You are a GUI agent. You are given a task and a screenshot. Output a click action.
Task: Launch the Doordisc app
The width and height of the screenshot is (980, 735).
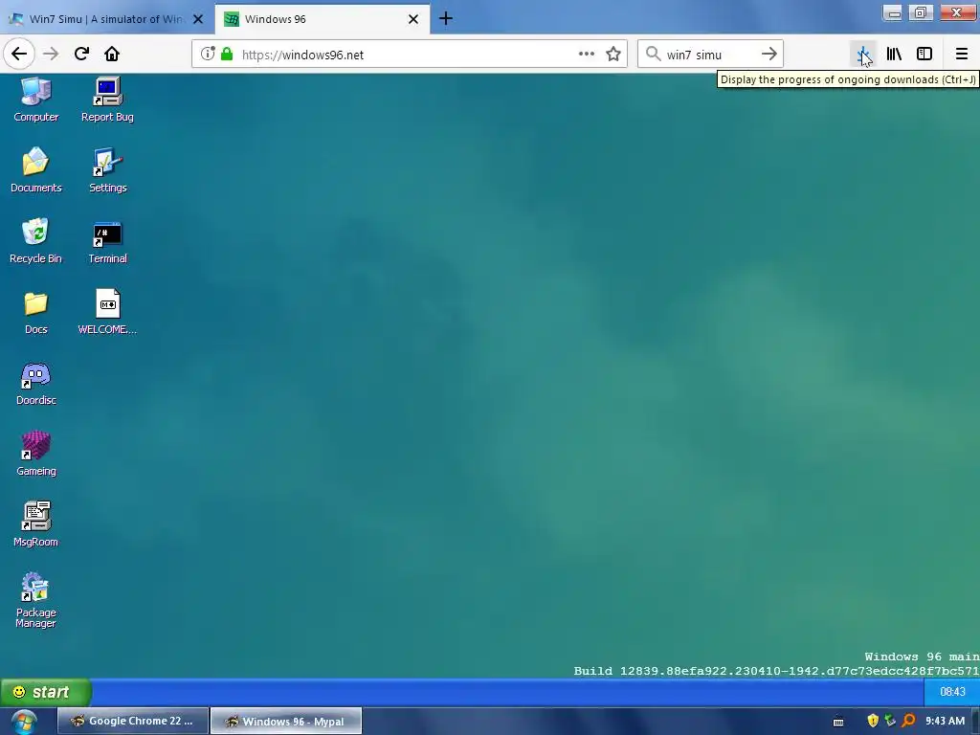coord(35,383)
